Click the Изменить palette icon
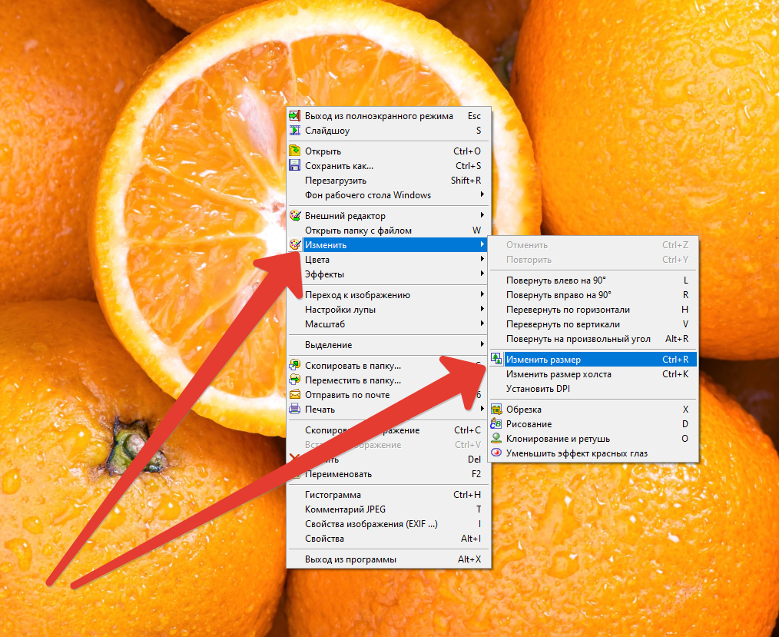The width and height of the screenshot is (779, 637). (x=294, y=244)
